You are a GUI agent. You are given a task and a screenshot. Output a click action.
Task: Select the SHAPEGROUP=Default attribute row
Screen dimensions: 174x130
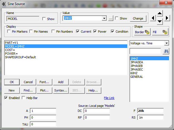66,57
